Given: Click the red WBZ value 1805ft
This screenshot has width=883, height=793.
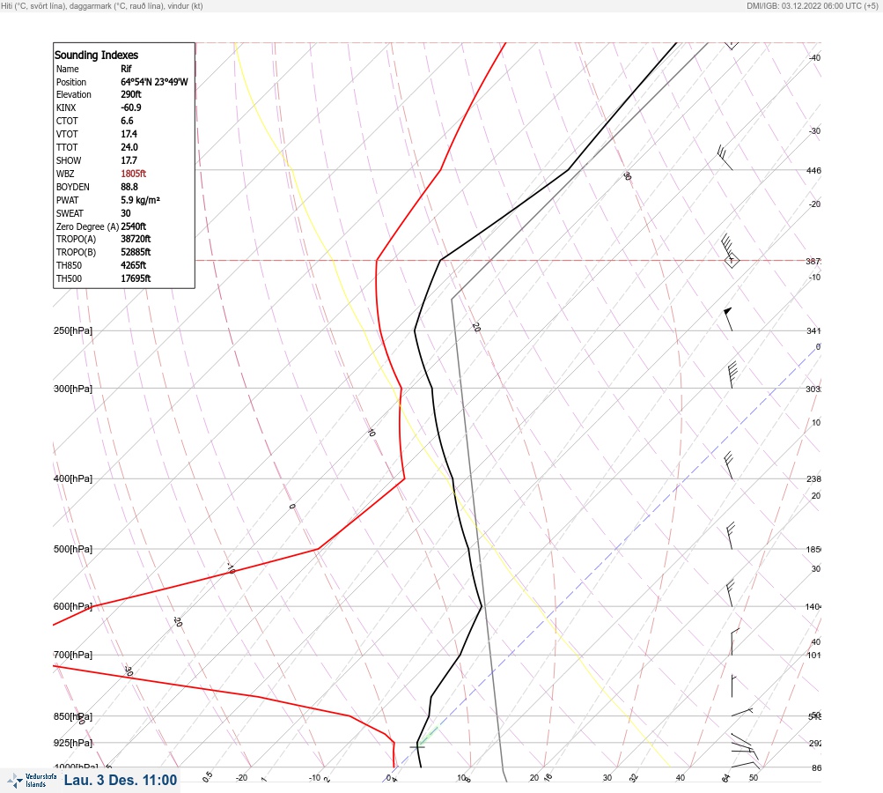Looking at the screenshot, I should [134, 174].
